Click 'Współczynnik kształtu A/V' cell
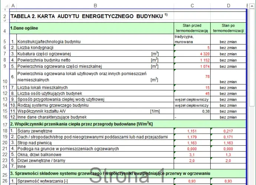Viewport: 256px width, 185px height. tap(95, 111)
